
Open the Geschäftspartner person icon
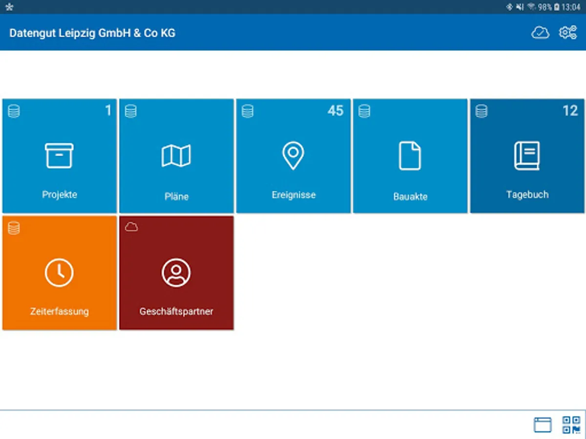[x=176, y=273]
